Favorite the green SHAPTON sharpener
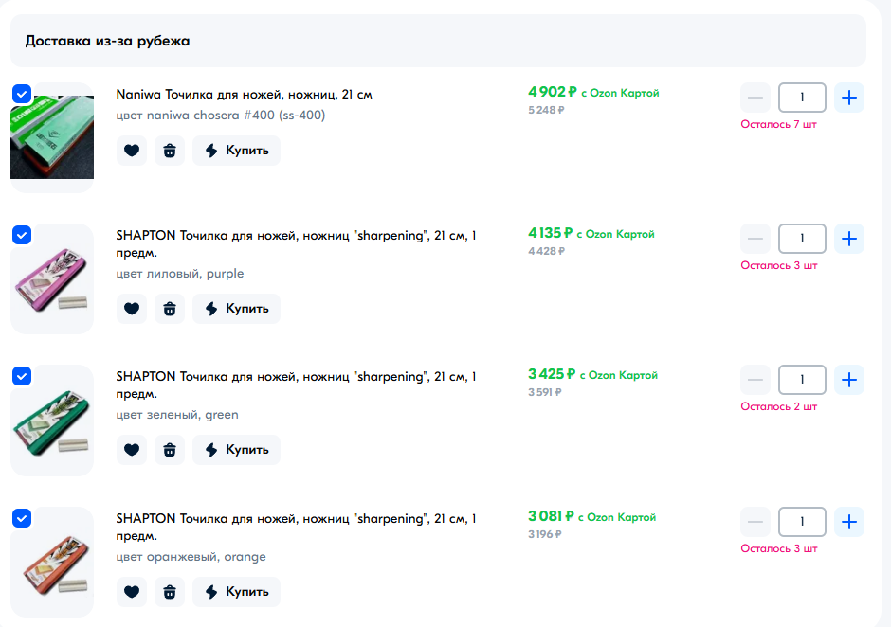This screenshot has width=891, height=627. click(132, 450)
